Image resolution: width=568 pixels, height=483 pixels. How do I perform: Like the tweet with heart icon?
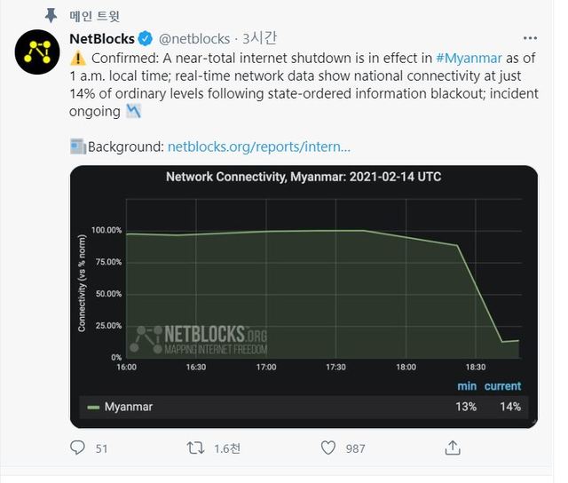327,447
